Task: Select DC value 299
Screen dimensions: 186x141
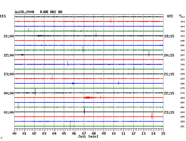Action: 183,74
